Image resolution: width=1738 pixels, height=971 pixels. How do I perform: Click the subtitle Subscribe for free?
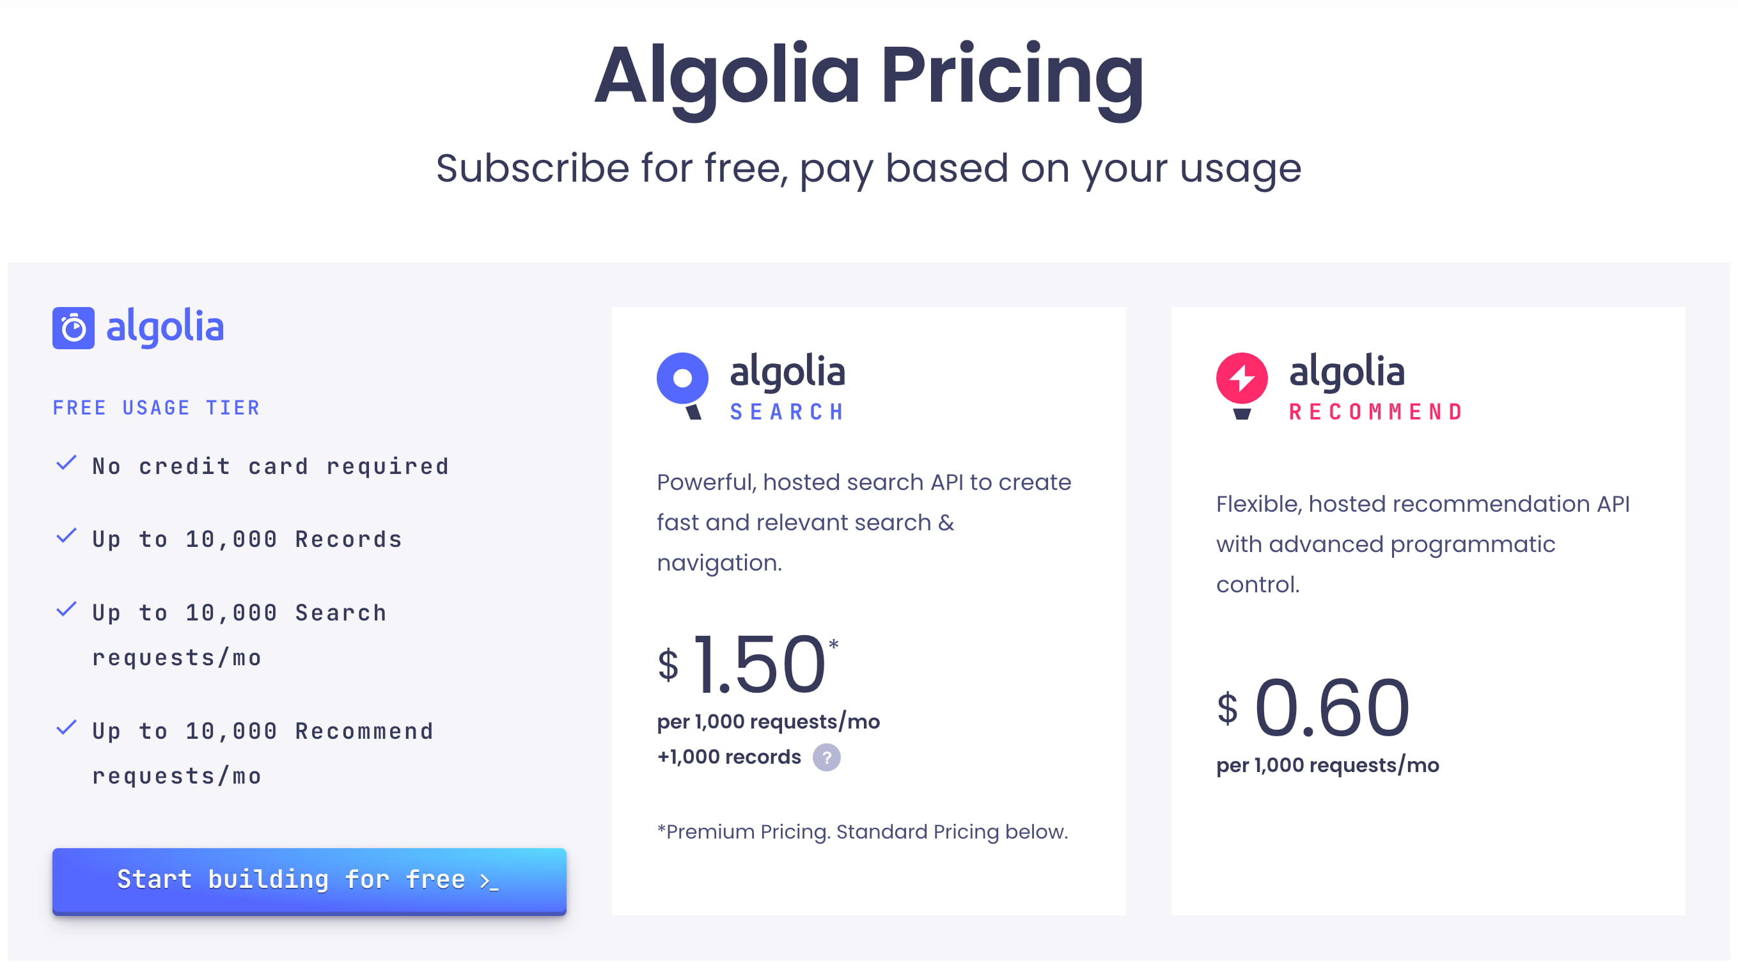coord(868,168)
